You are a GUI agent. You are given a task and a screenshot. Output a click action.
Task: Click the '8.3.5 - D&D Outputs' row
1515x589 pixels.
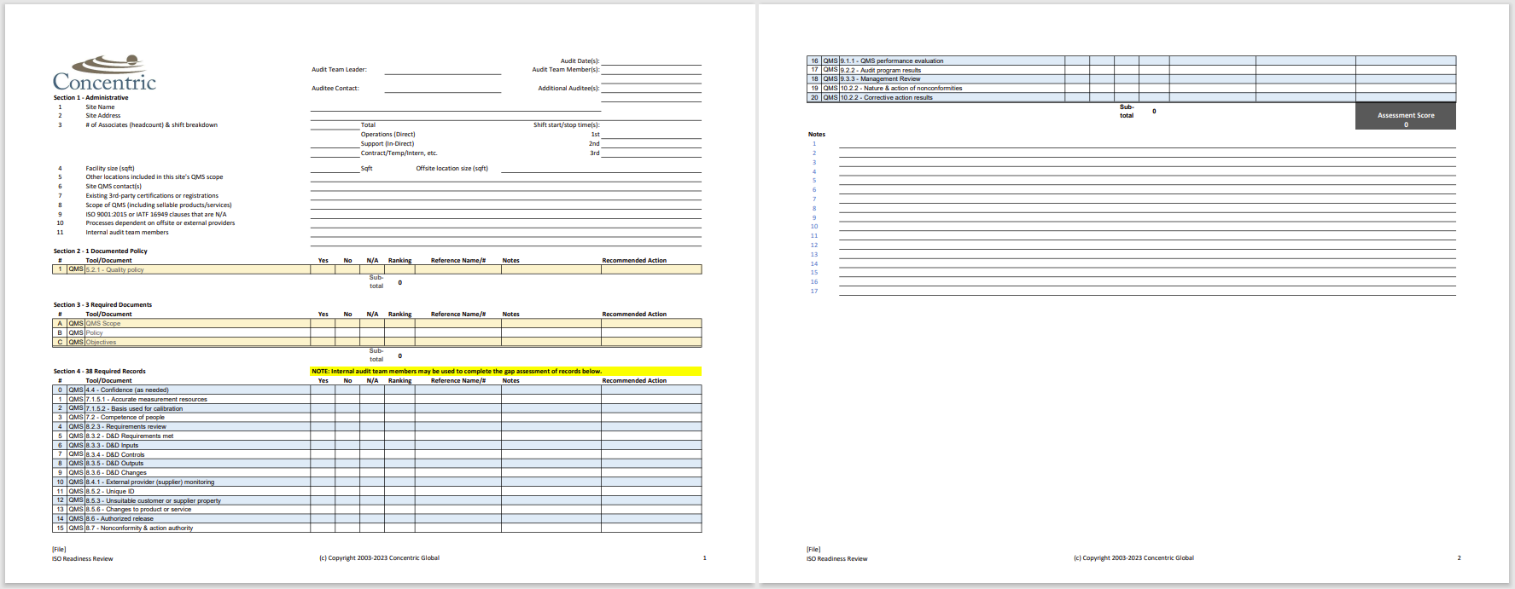click(x=377, y=464)
